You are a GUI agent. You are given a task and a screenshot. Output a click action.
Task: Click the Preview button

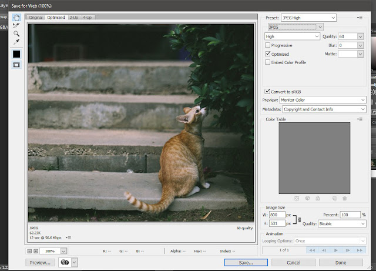[41, 263]
